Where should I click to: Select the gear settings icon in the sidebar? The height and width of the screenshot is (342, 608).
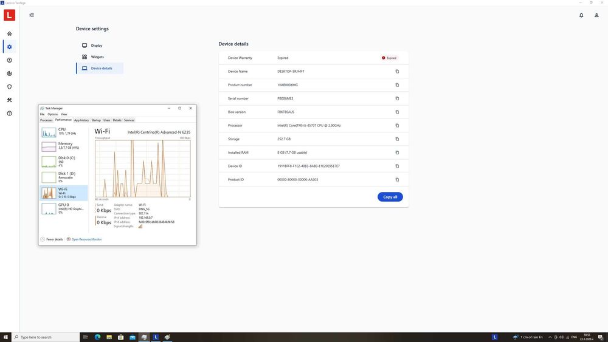click(9, 47)
